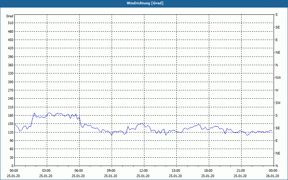Select the N compass label at 360 level
This screenshot has width=288, height=180.
(x=277, y=65)
